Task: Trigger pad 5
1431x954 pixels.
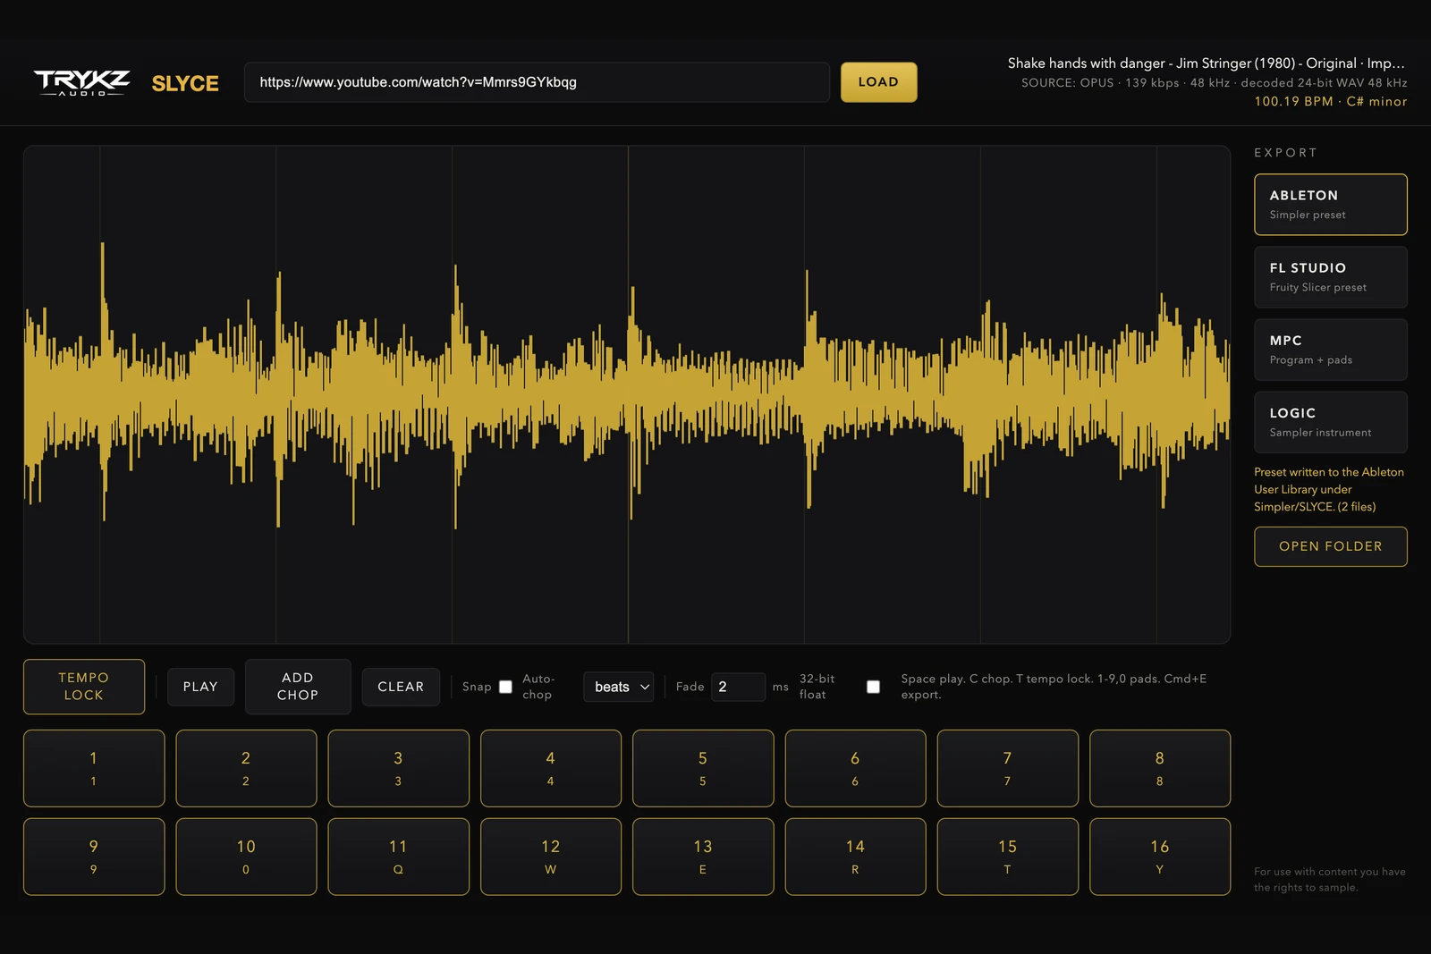Action: coord(703,768)
